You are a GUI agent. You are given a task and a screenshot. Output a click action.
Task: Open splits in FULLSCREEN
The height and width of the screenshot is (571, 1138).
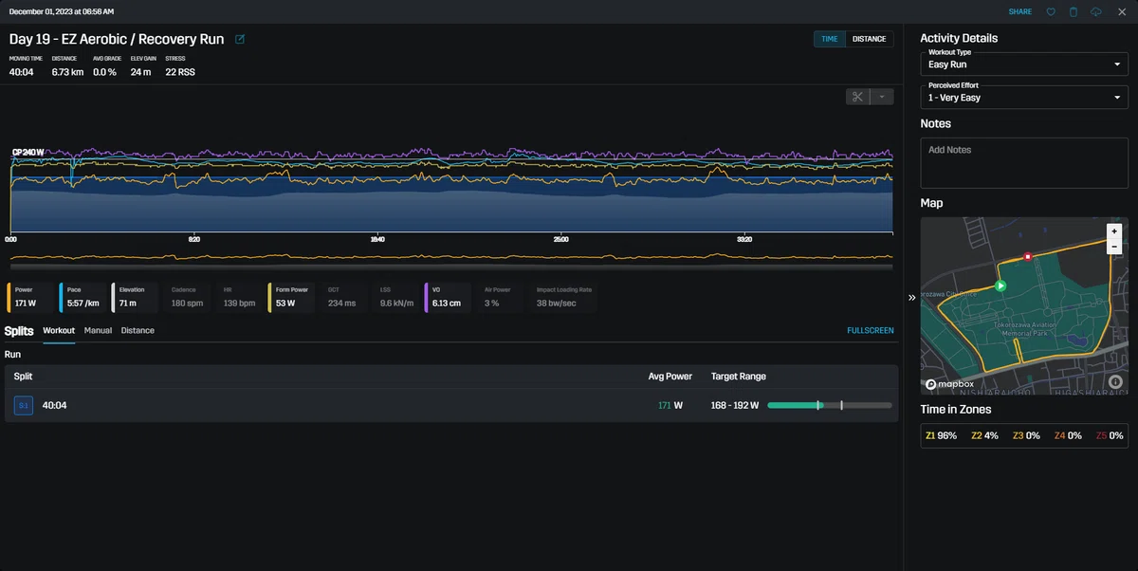coord(870,330)
